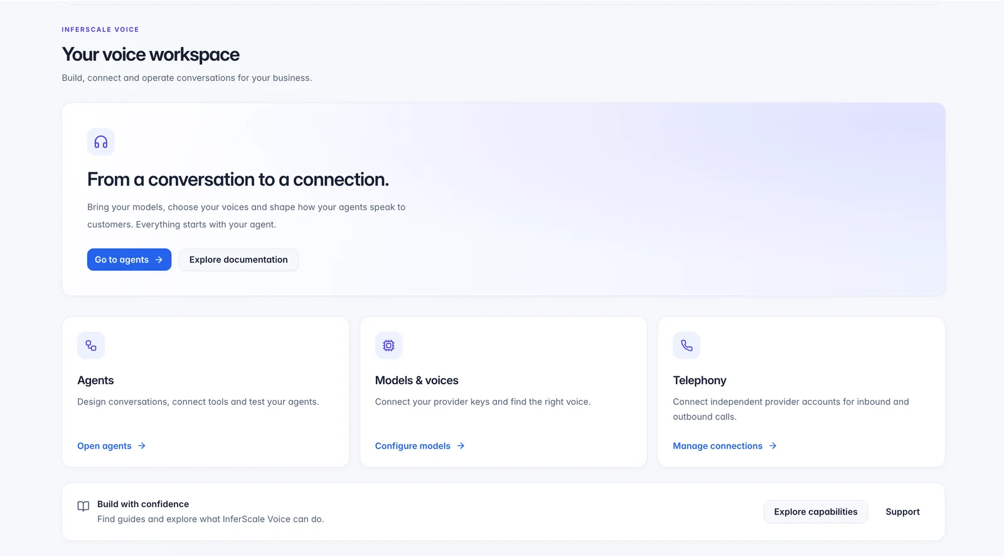This screenshot has height=556, width=1004.
Task: Click the From a conversation to a connection headline
Action: tap(238, 179)
